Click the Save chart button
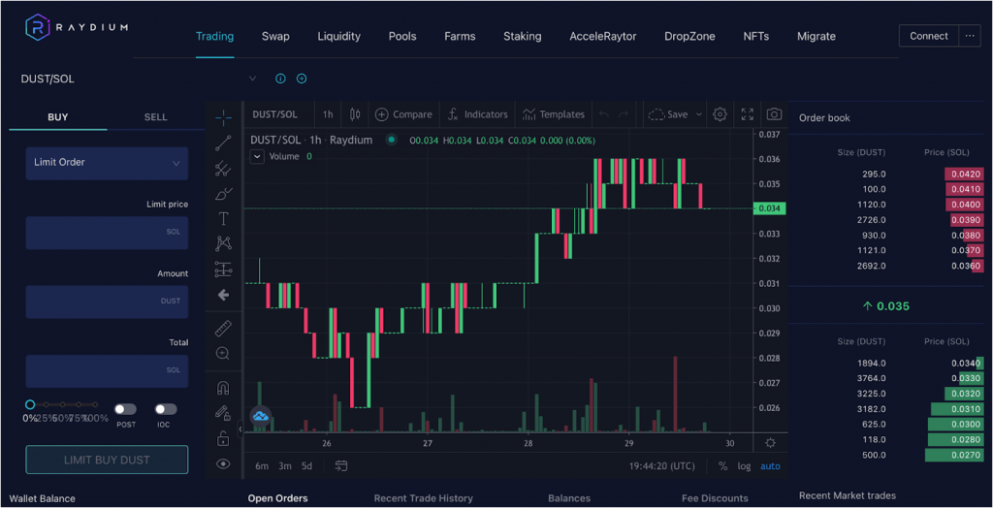 [669, 114]
